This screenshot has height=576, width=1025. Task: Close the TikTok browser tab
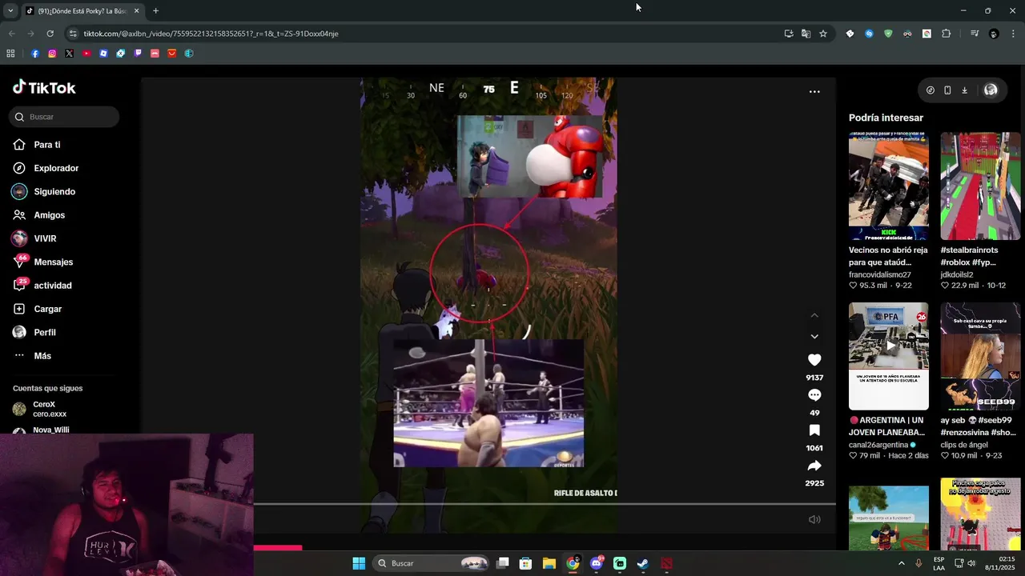[x=136, y=10]
